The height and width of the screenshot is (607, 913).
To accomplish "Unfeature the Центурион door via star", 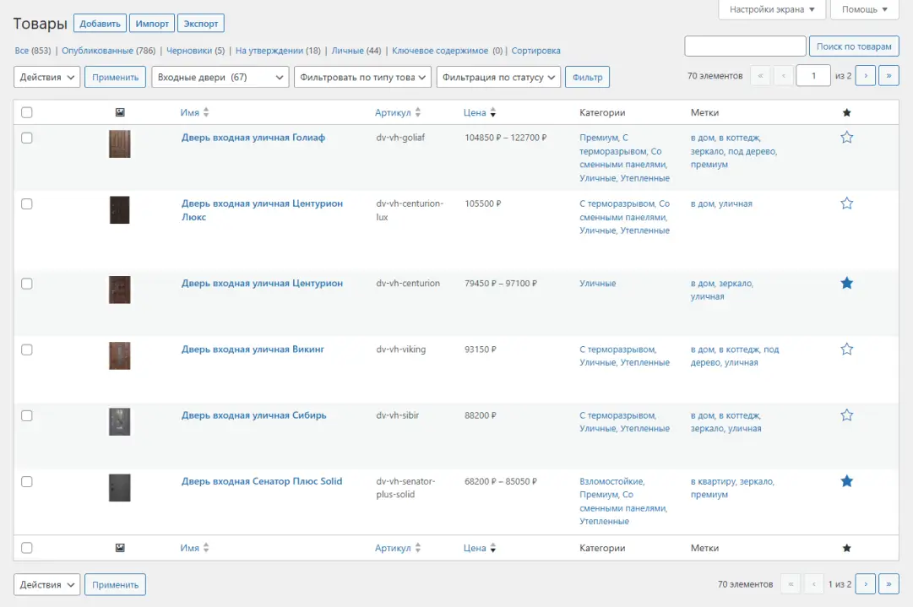I will pyautogui.click(x=846, y=283).
